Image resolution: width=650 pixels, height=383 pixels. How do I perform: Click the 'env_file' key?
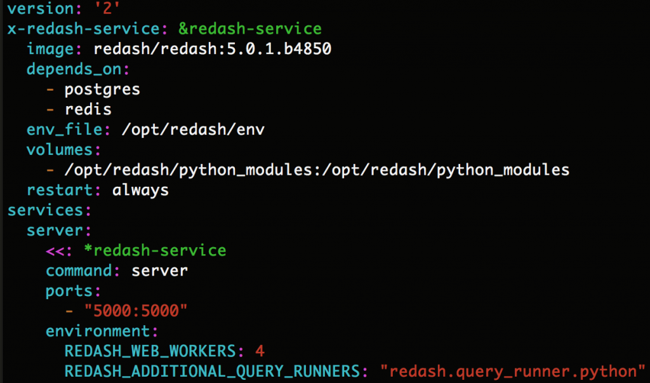click(x=65, y=130)
